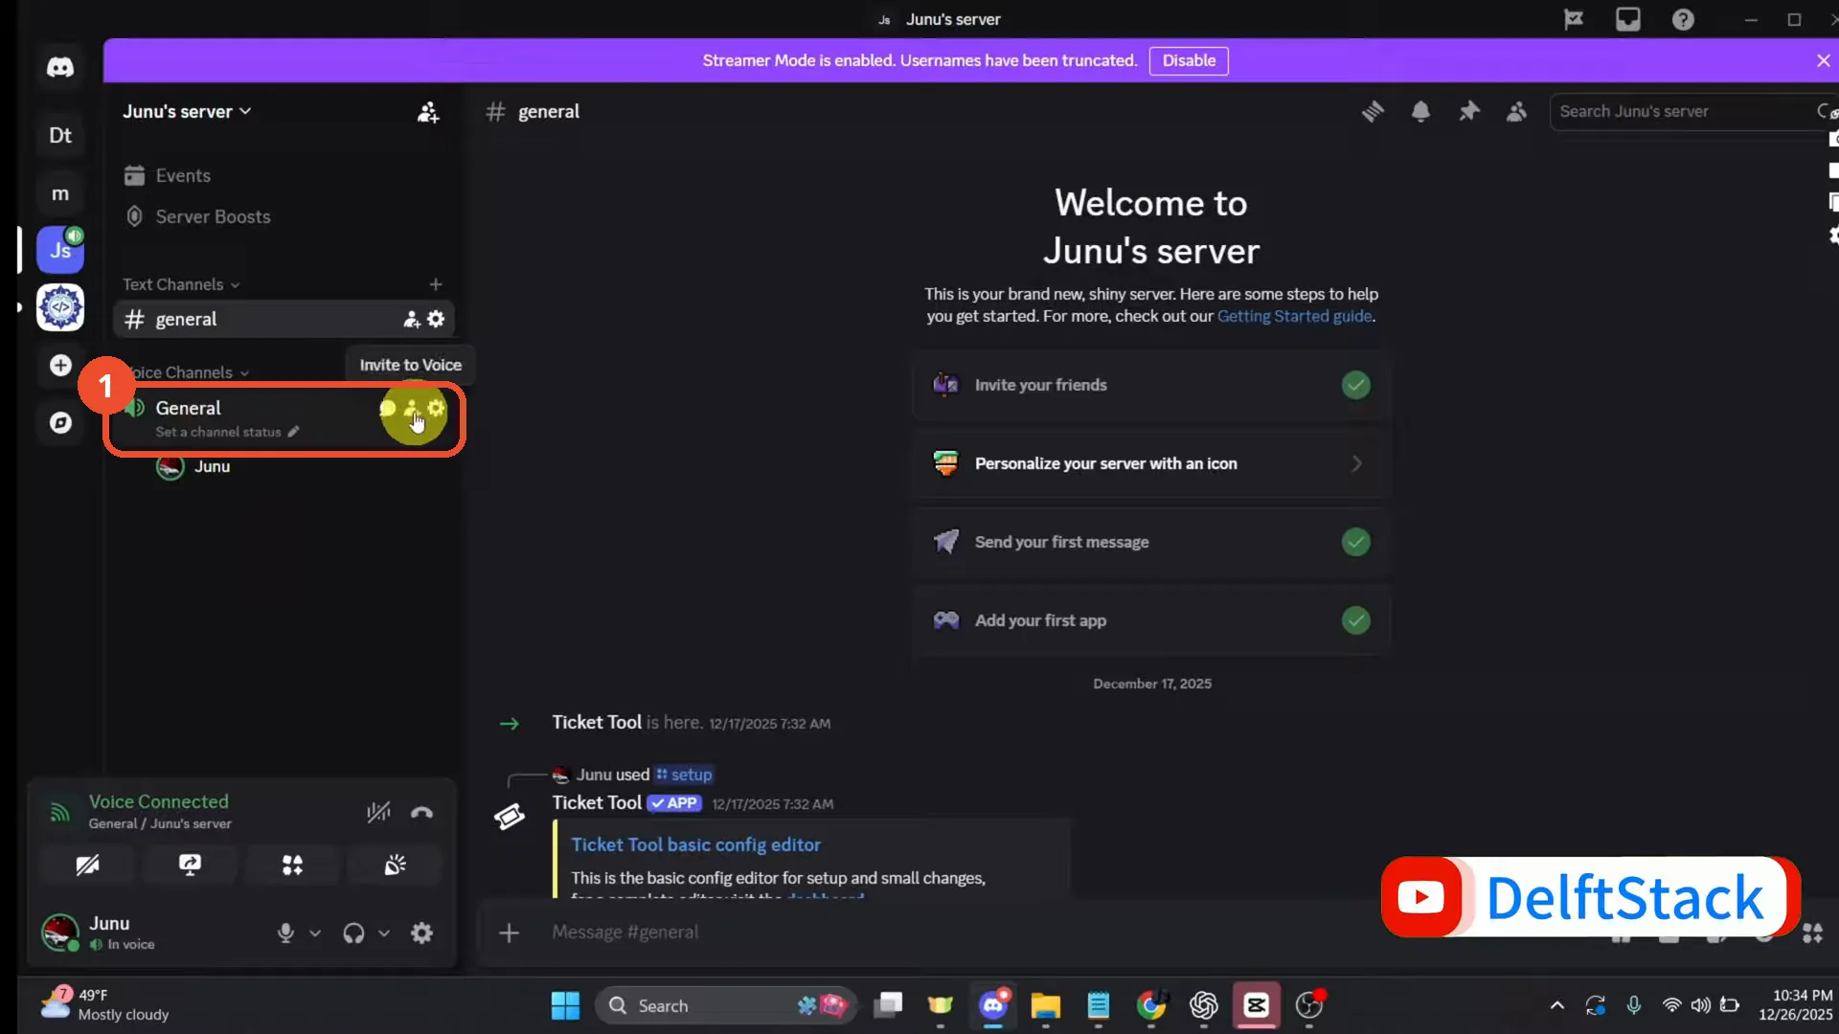Open the Discover servers compass icon
Screen dimensions: 1839x1034
60,423
